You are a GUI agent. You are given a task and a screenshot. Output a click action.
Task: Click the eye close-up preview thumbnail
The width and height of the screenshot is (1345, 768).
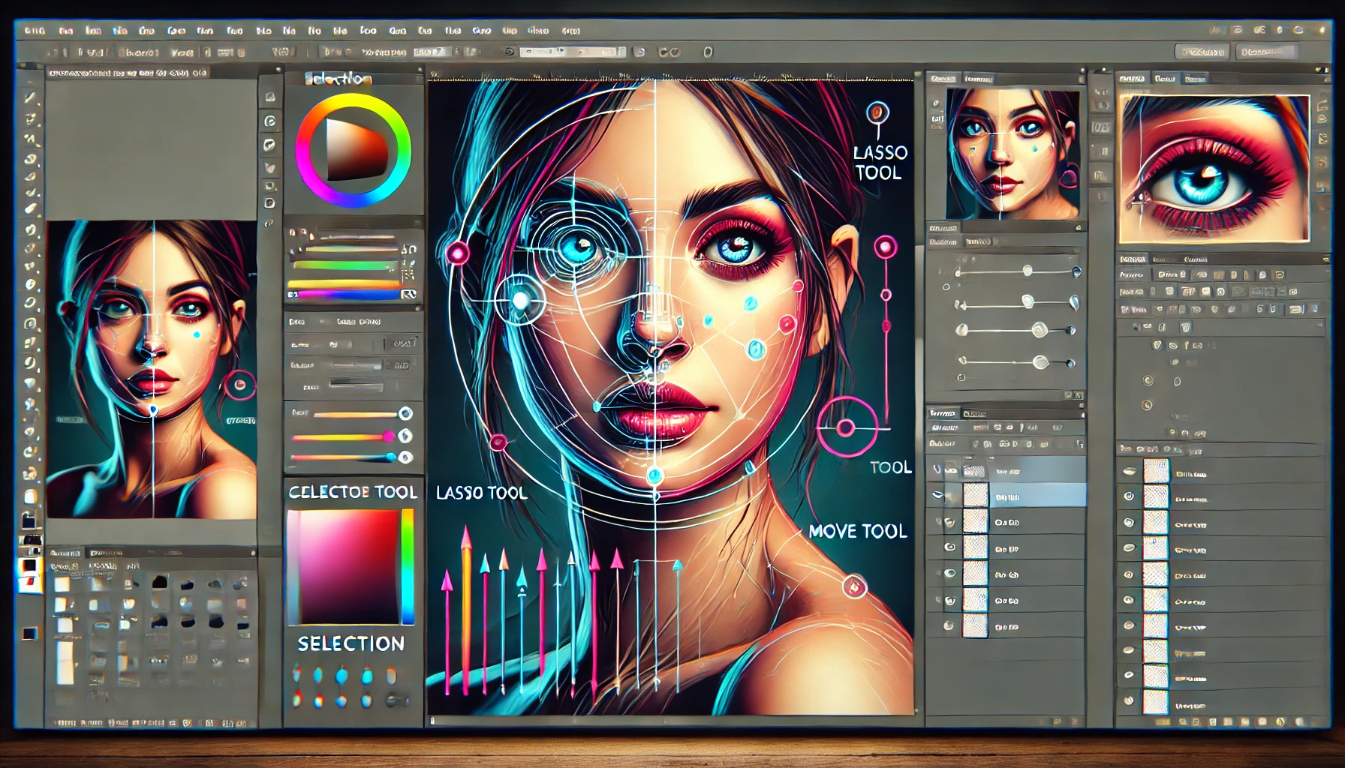[1214, 169]
